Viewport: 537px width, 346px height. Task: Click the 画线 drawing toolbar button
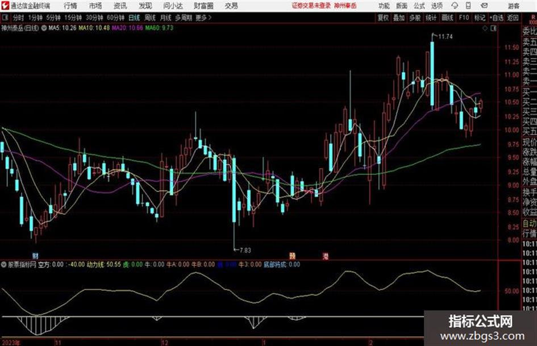(x=448, y=18)
